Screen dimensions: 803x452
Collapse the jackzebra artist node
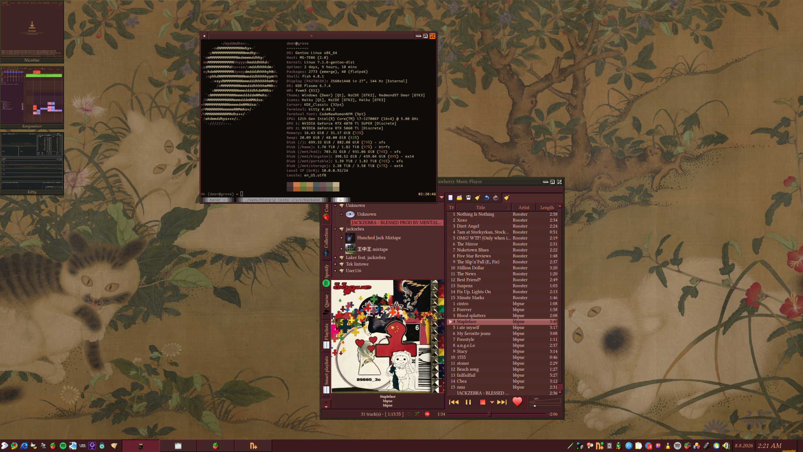pyautogui.click(x=335, y=229)
